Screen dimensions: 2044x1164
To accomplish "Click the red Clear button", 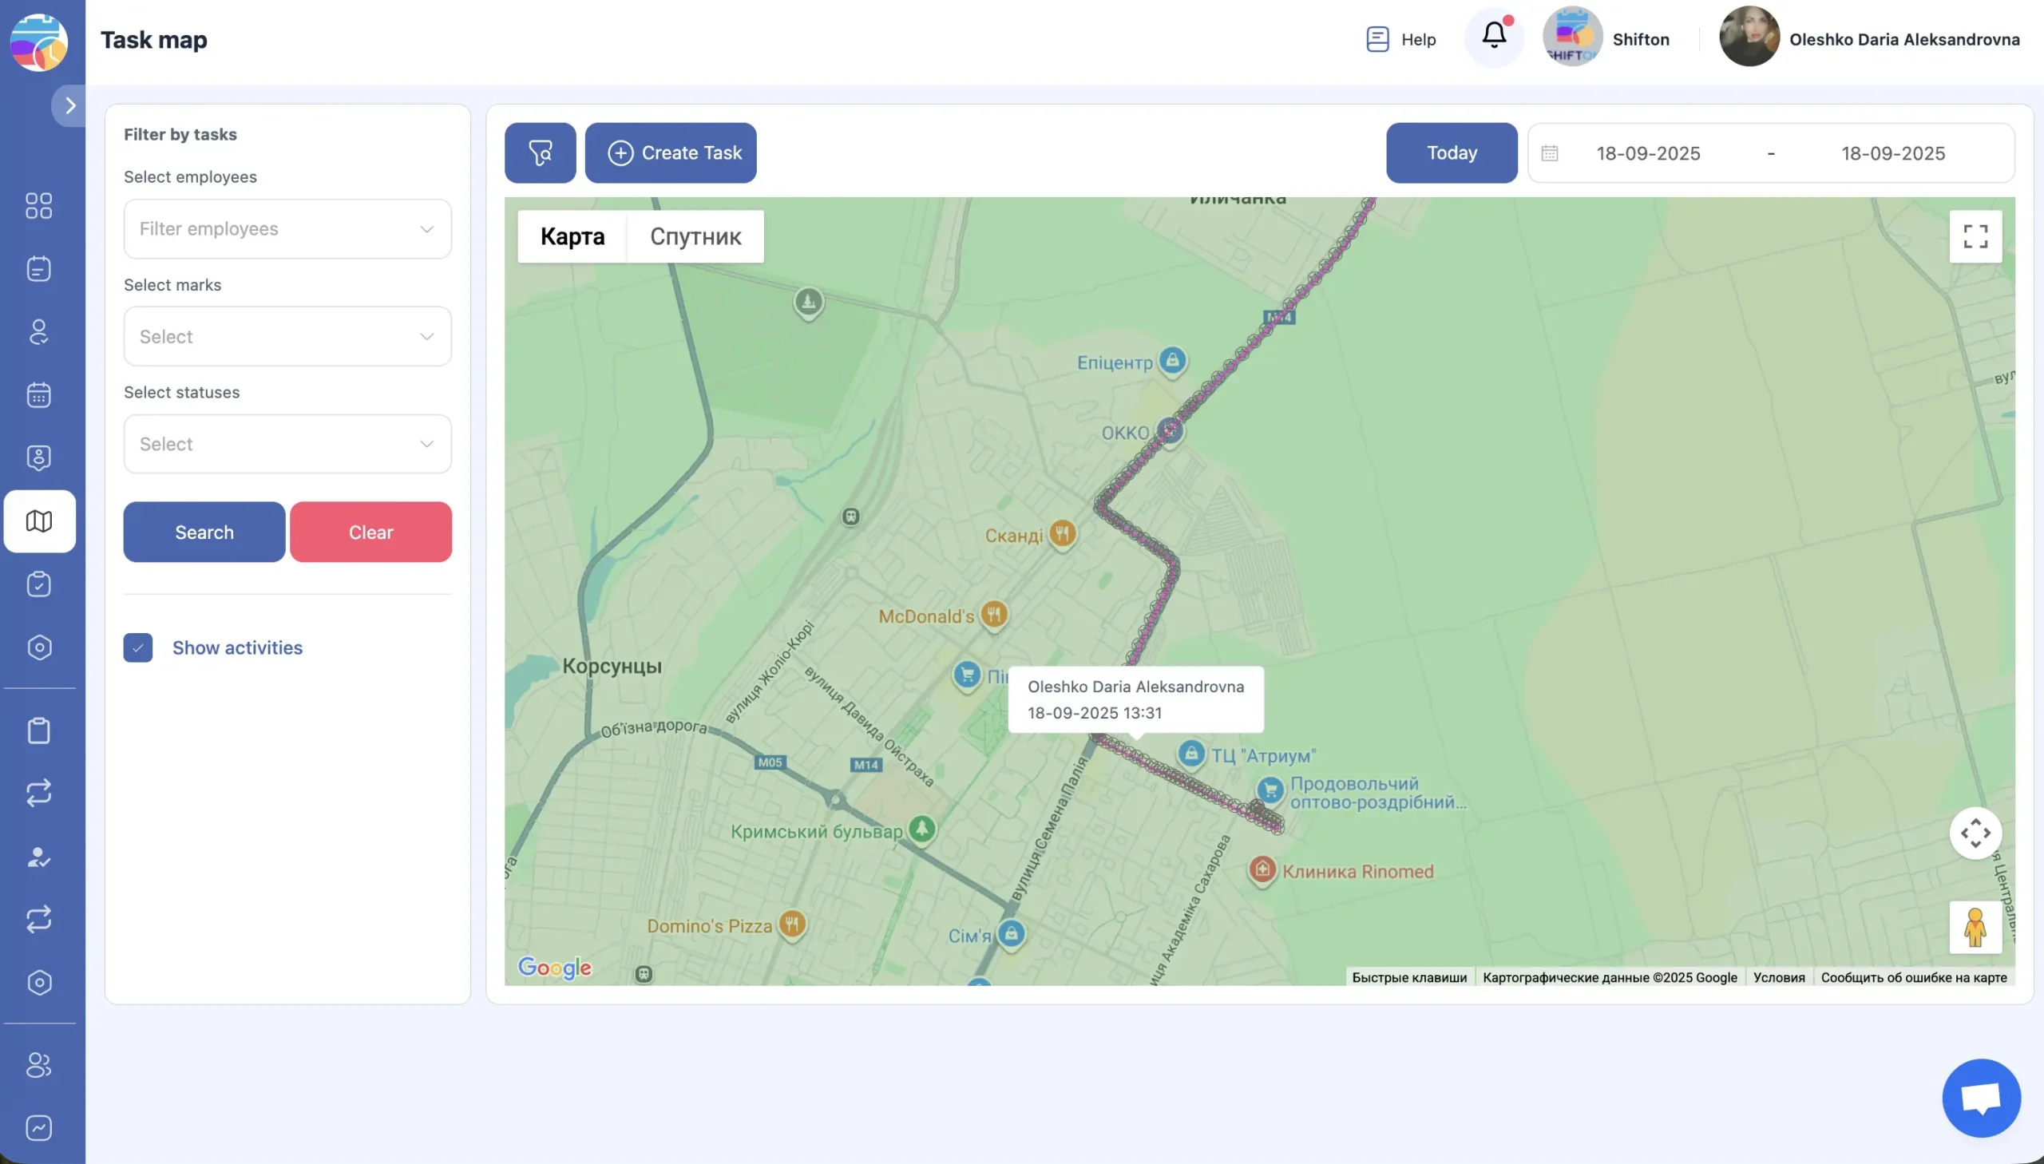I will [x=370, y=533].
